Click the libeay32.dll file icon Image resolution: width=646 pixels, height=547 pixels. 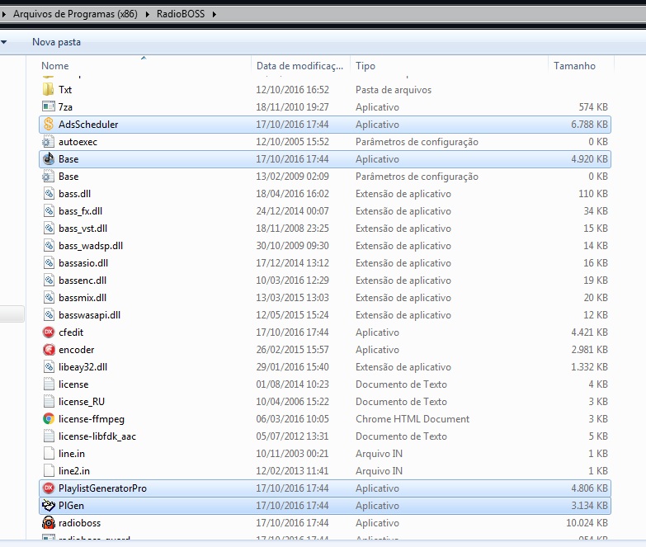[x=49, y=366]
